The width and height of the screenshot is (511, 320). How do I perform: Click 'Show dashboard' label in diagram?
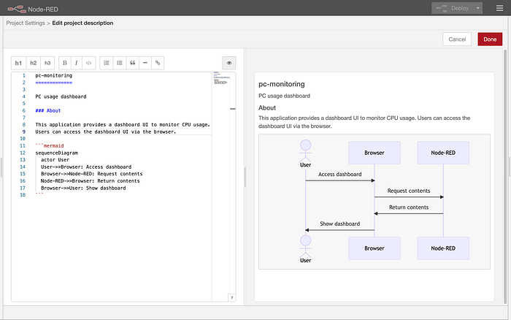[340, 224]
